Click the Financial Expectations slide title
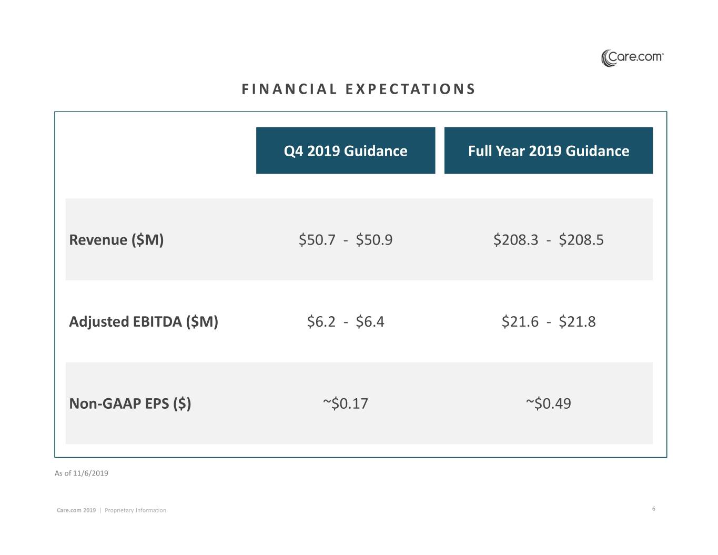Viewport: 718px width, 555px height. [x=359, y=89]
